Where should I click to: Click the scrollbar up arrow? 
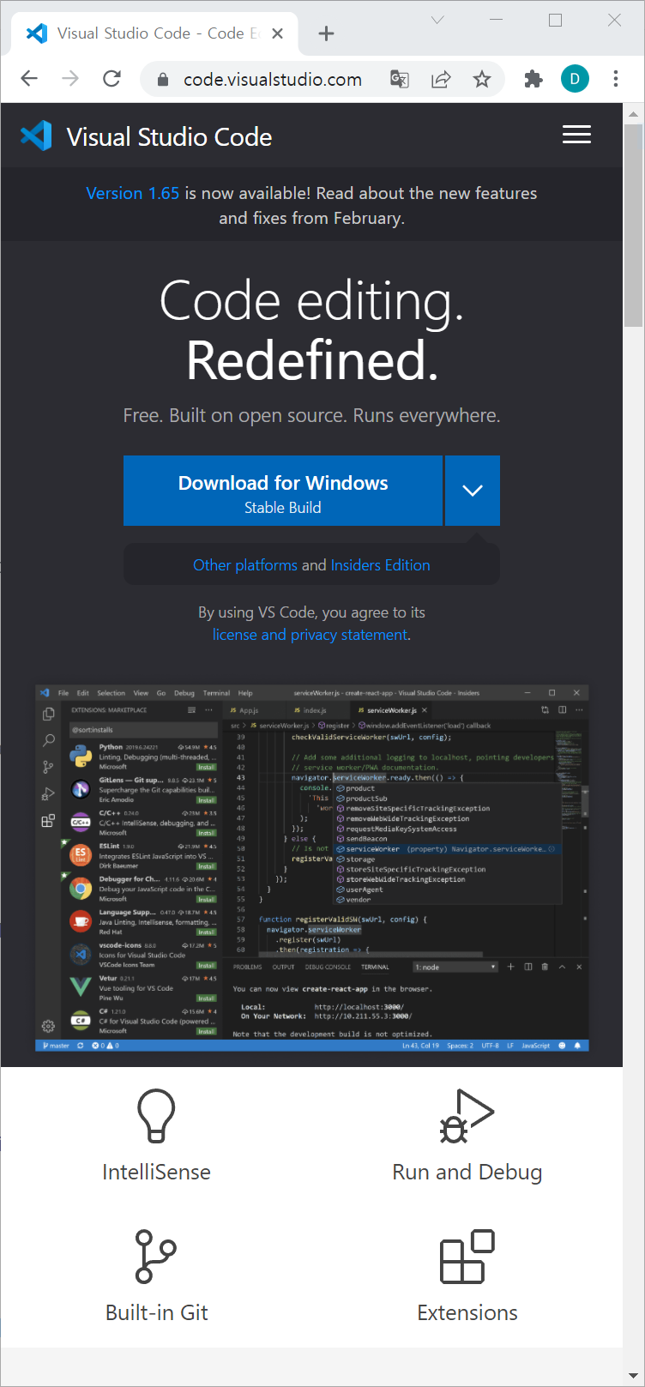[x=633, y=112]
